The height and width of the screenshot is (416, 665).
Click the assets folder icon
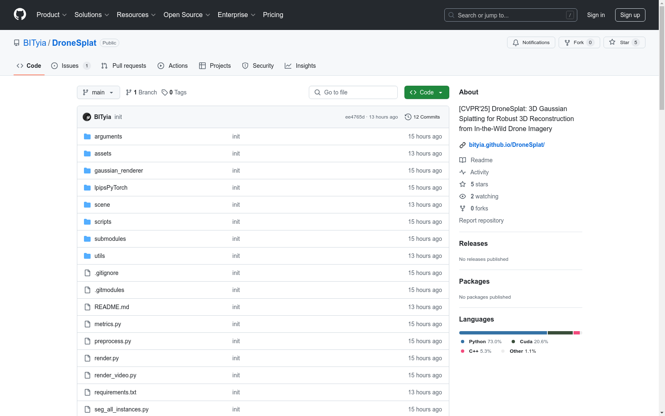pos(87,154)
